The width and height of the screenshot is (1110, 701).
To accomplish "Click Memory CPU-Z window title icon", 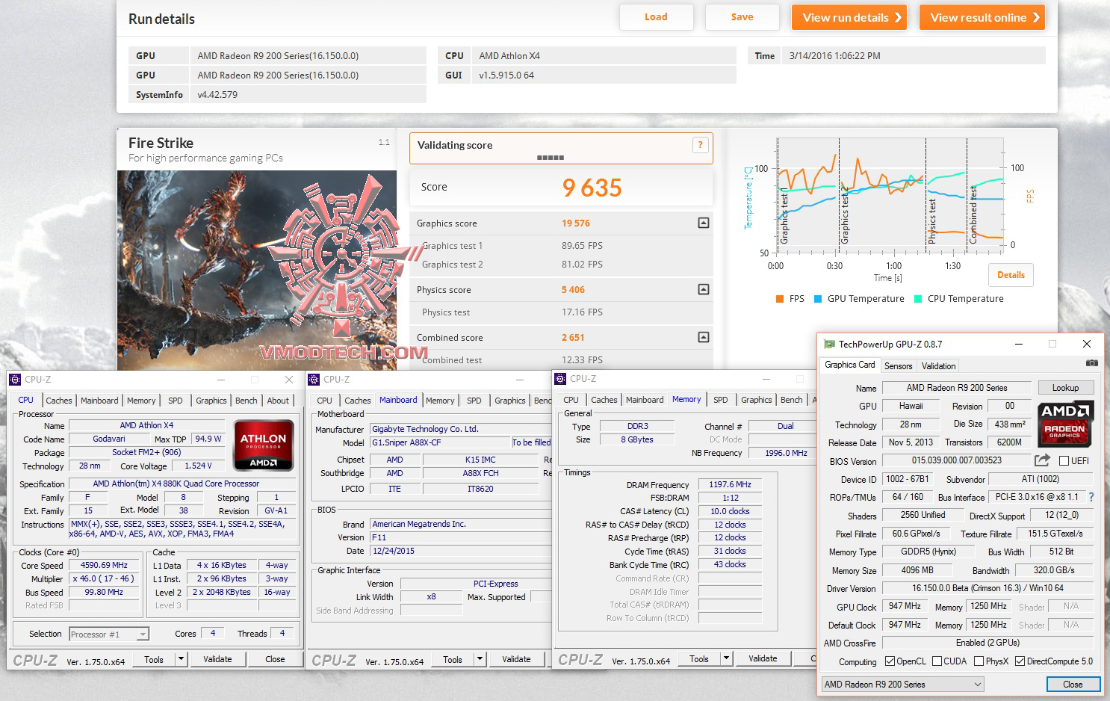I will [x=560, y=378].
